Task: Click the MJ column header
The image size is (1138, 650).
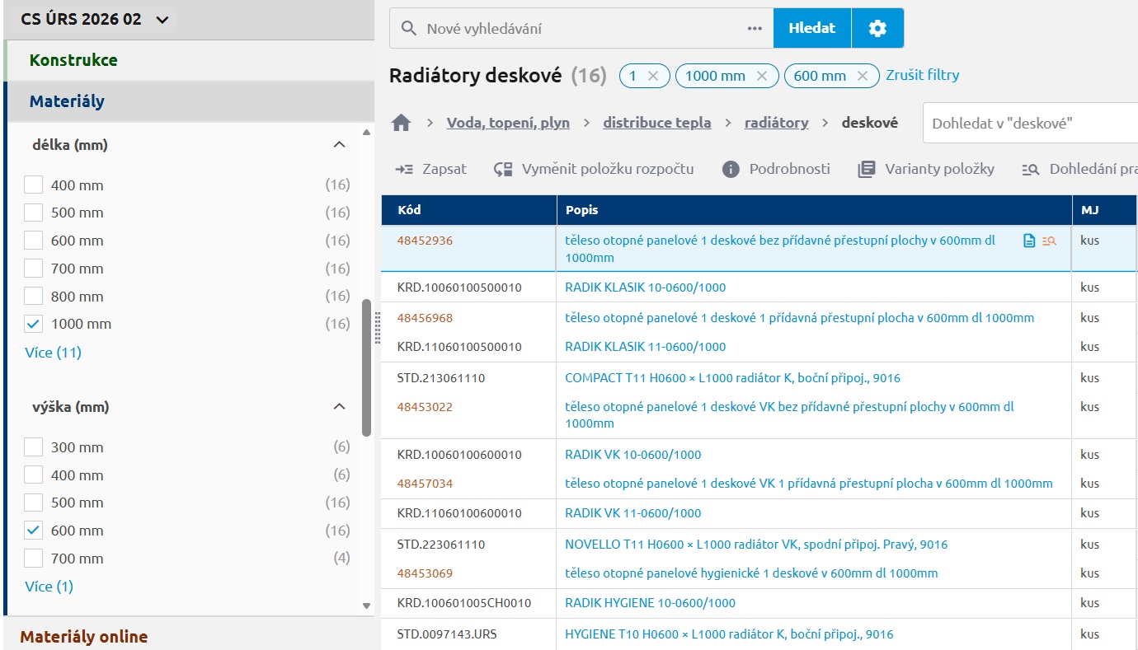Action: (x=1105, y=209)
